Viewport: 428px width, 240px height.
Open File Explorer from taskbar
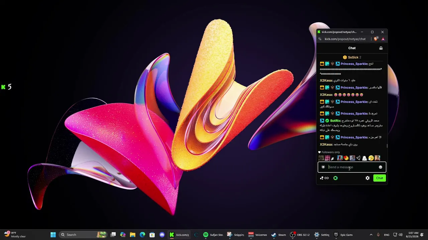click(133, 235)
